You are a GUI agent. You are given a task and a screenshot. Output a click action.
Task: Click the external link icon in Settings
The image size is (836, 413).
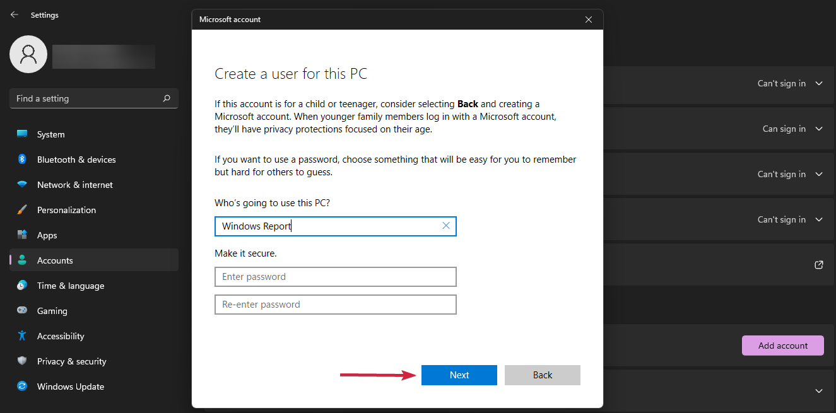click(819, 265)
